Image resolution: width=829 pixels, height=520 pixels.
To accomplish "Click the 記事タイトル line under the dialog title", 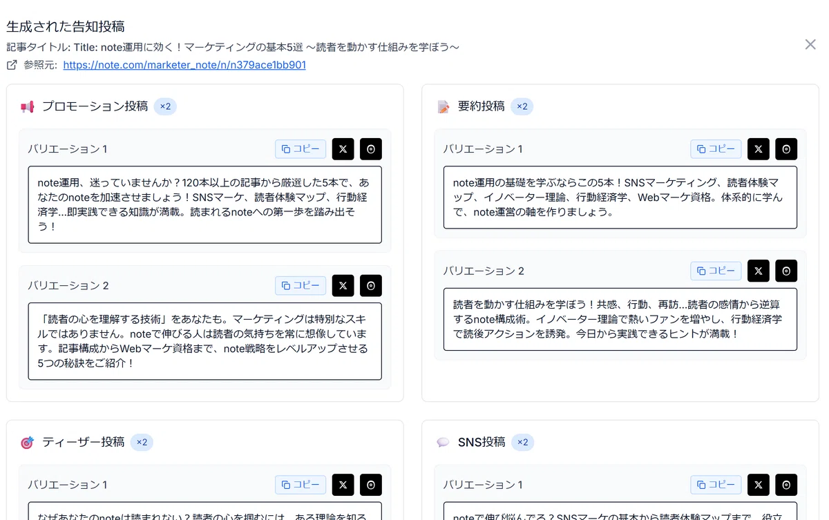I will [x=233, y=47].
